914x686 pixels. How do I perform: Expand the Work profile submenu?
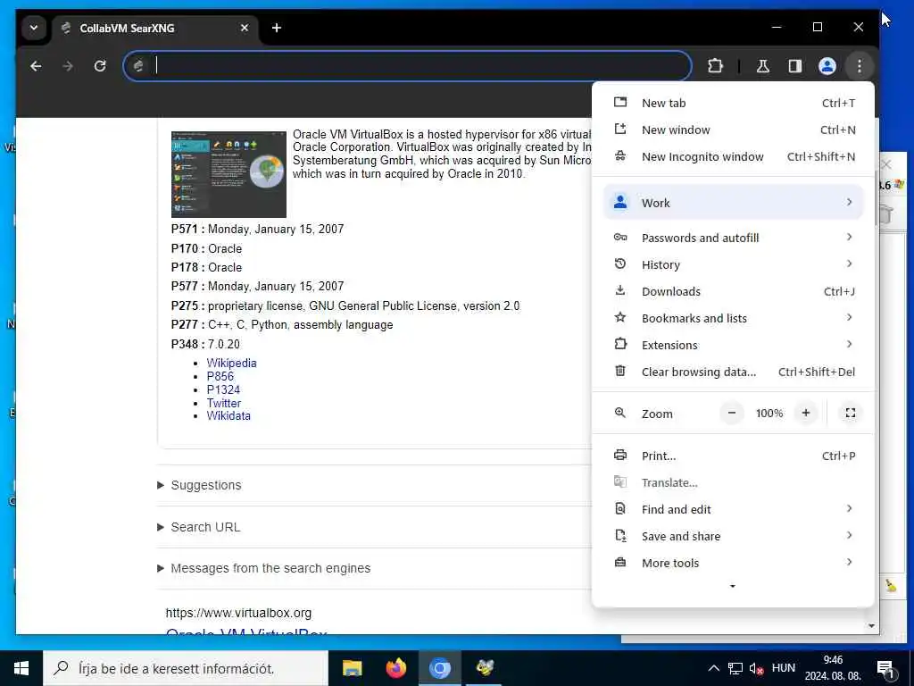click(x=734, y=203)
